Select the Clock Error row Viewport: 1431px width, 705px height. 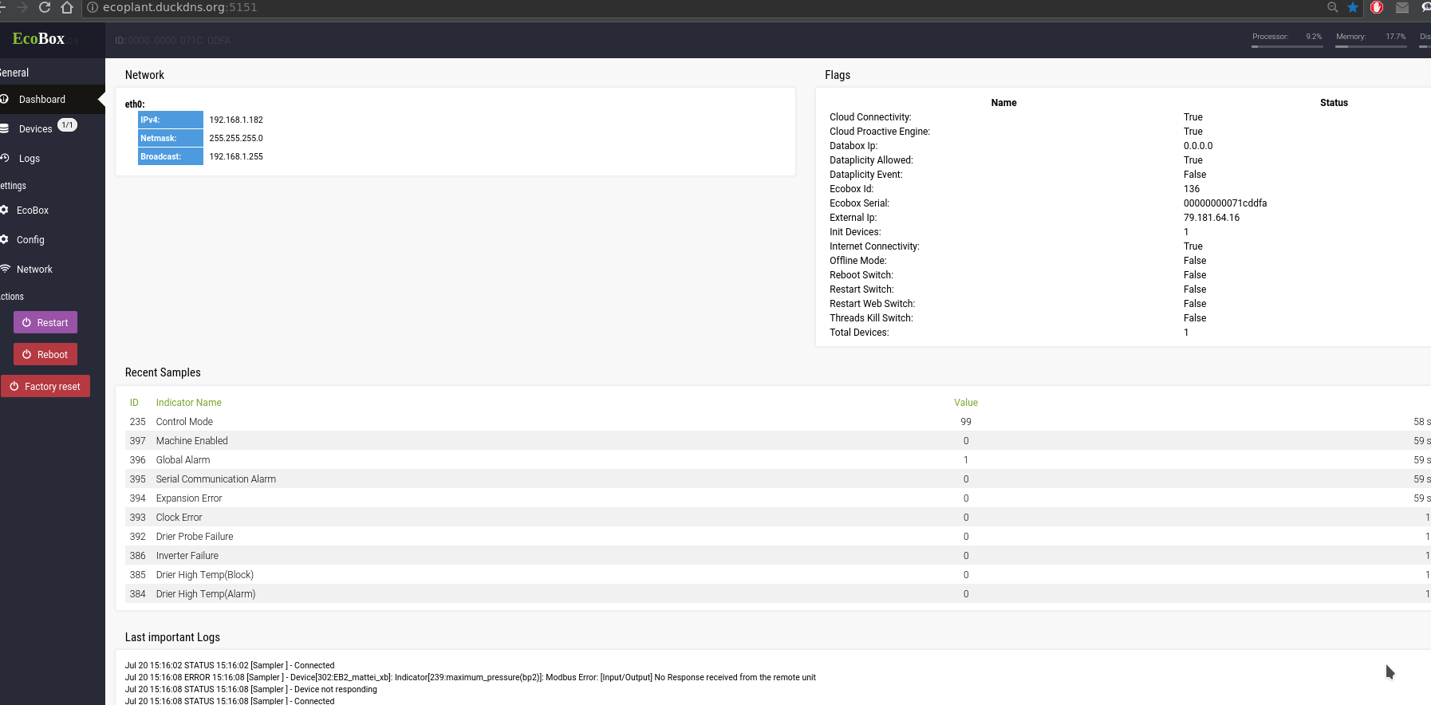(778, 518)
